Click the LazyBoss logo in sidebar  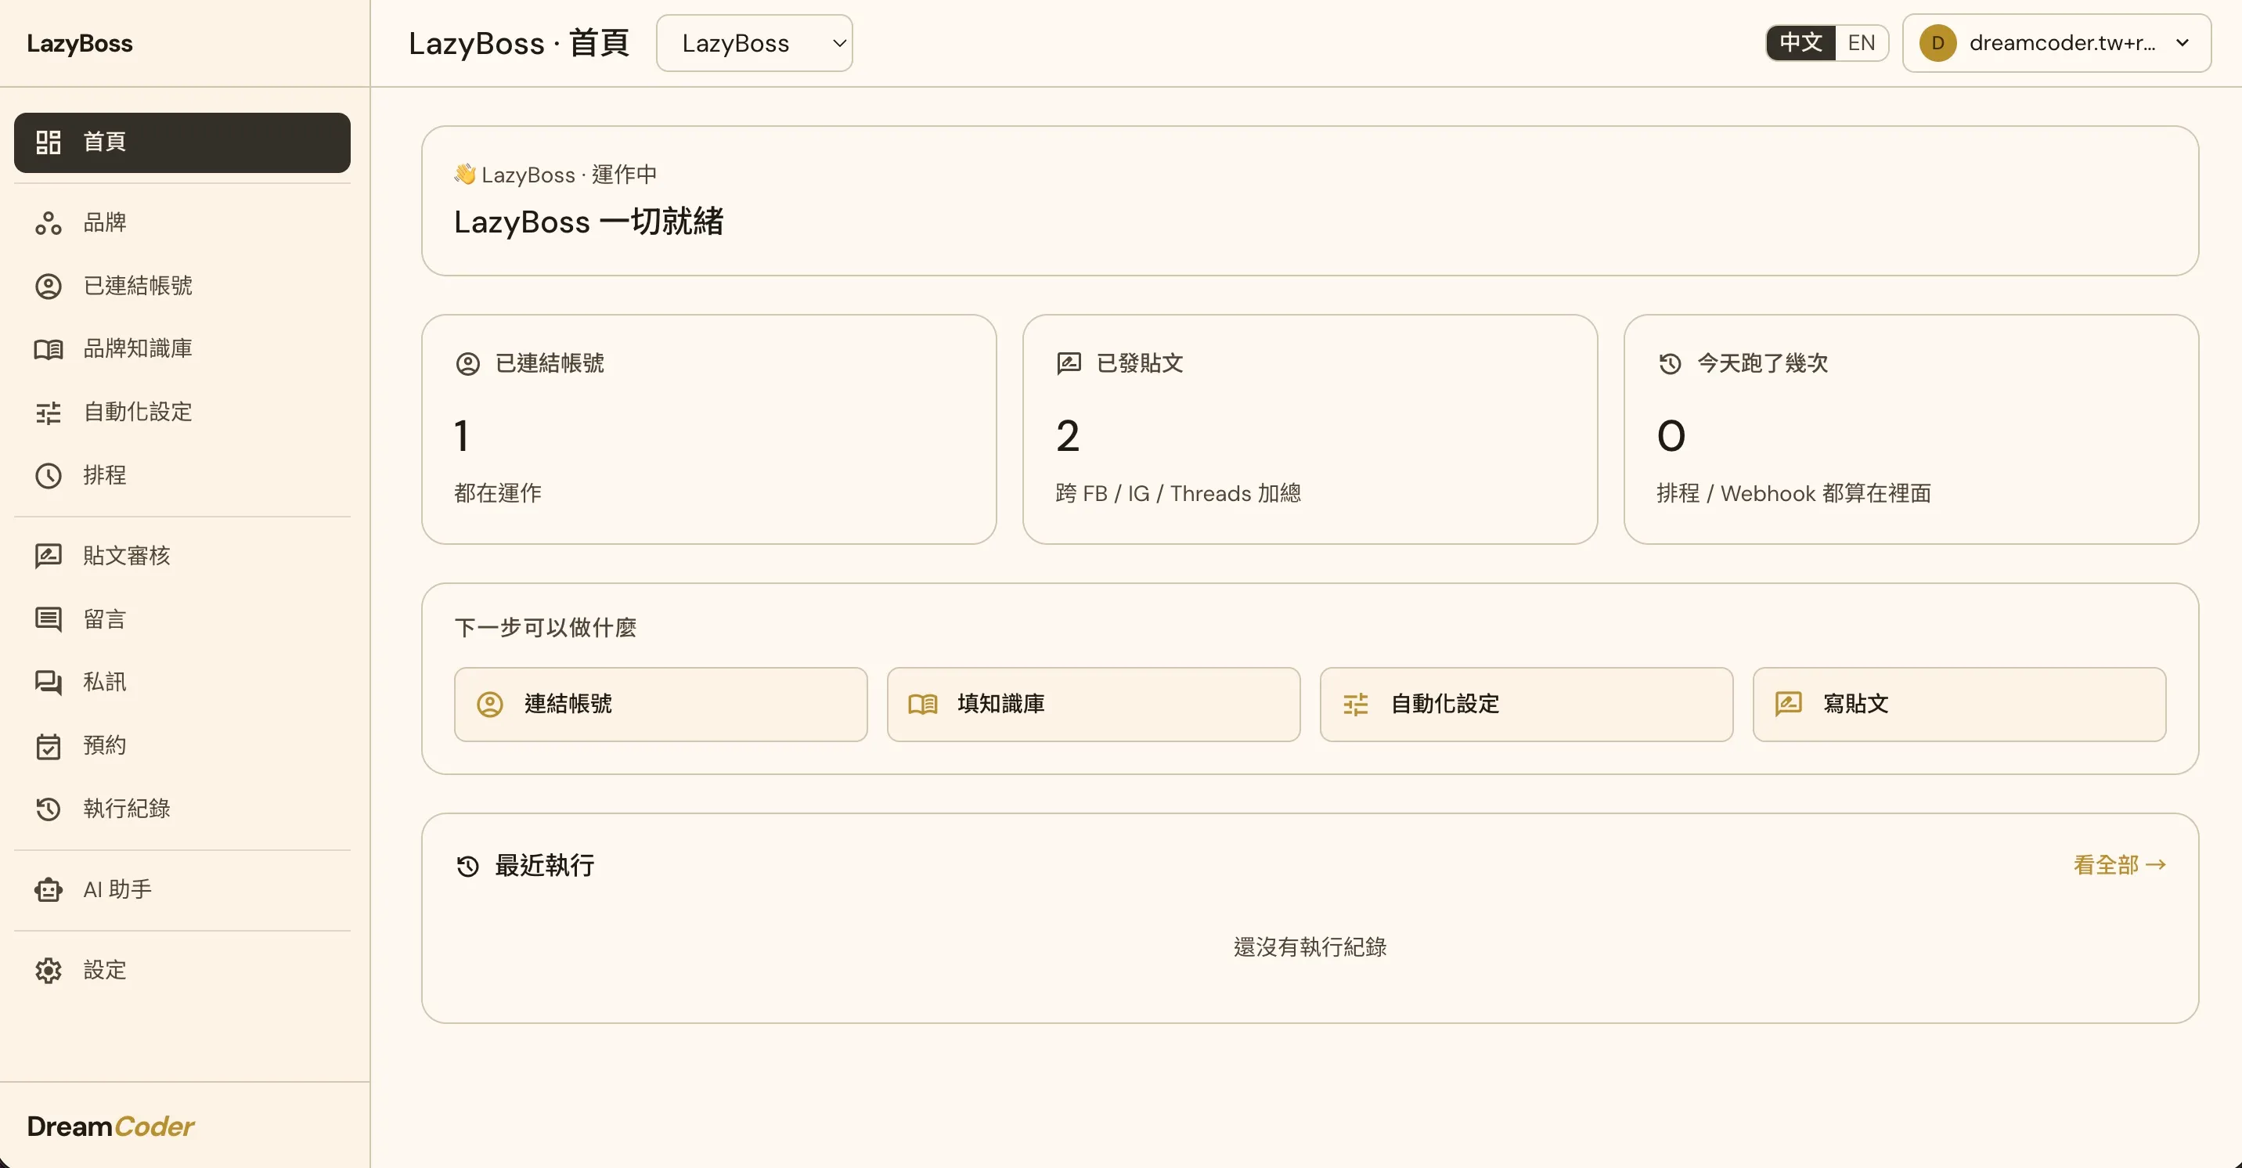(79, 44)
